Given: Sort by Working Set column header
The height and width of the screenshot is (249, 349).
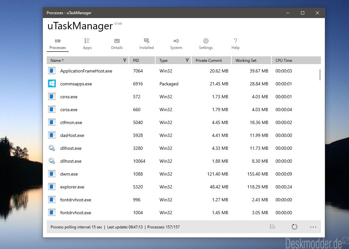Looking at the screenshot, I should pos(251,60).
